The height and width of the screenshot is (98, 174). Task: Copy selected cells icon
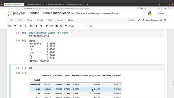26,26
